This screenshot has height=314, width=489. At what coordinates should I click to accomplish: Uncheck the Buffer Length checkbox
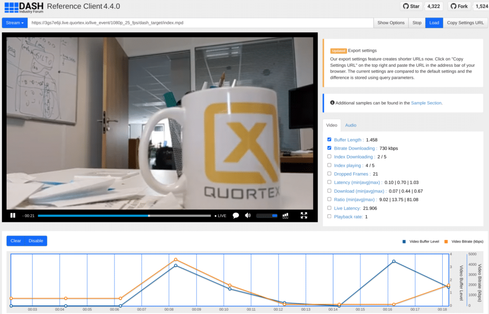330,139
